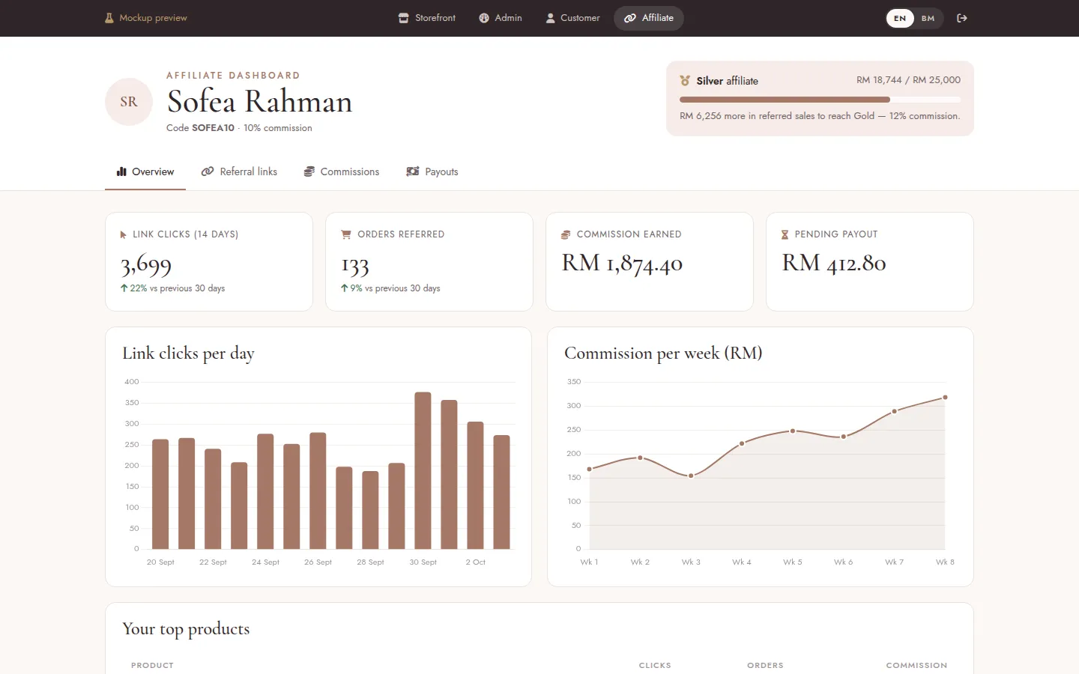Image resolution: width=1079 pixels, height=674 pixels.
Task: Click the Wk 8 point on commission chart
Action: click(945, 397)
